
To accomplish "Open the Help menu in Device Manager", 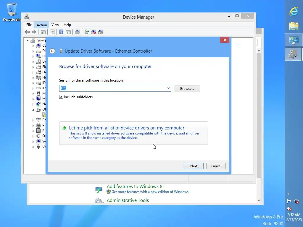I will (67, 25).
